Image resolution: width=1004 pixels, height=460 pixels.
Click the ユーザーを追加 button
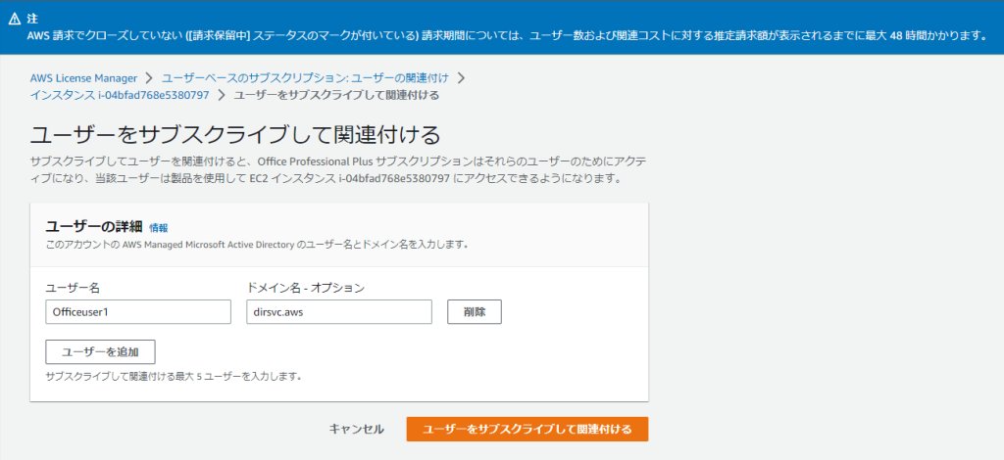point(101,351)
